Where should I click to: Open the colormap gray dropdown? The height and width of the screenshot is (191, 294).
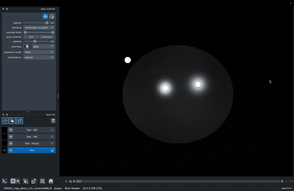tap(43, 47)
